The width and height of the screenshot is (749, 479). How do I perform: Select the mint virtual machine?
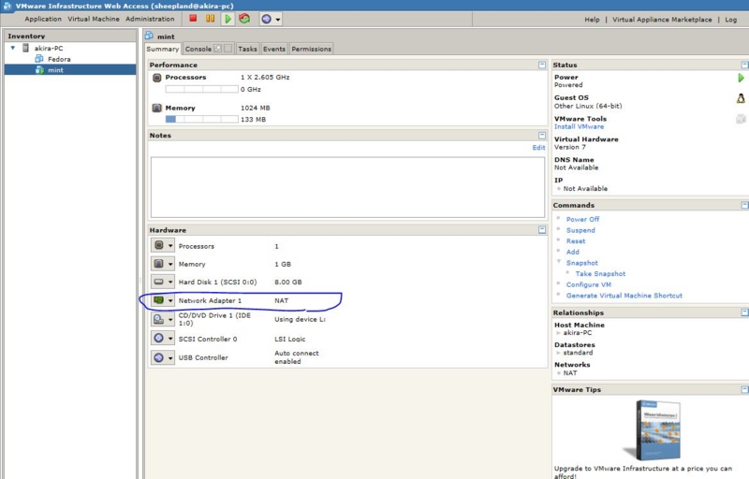click(55, 70)
